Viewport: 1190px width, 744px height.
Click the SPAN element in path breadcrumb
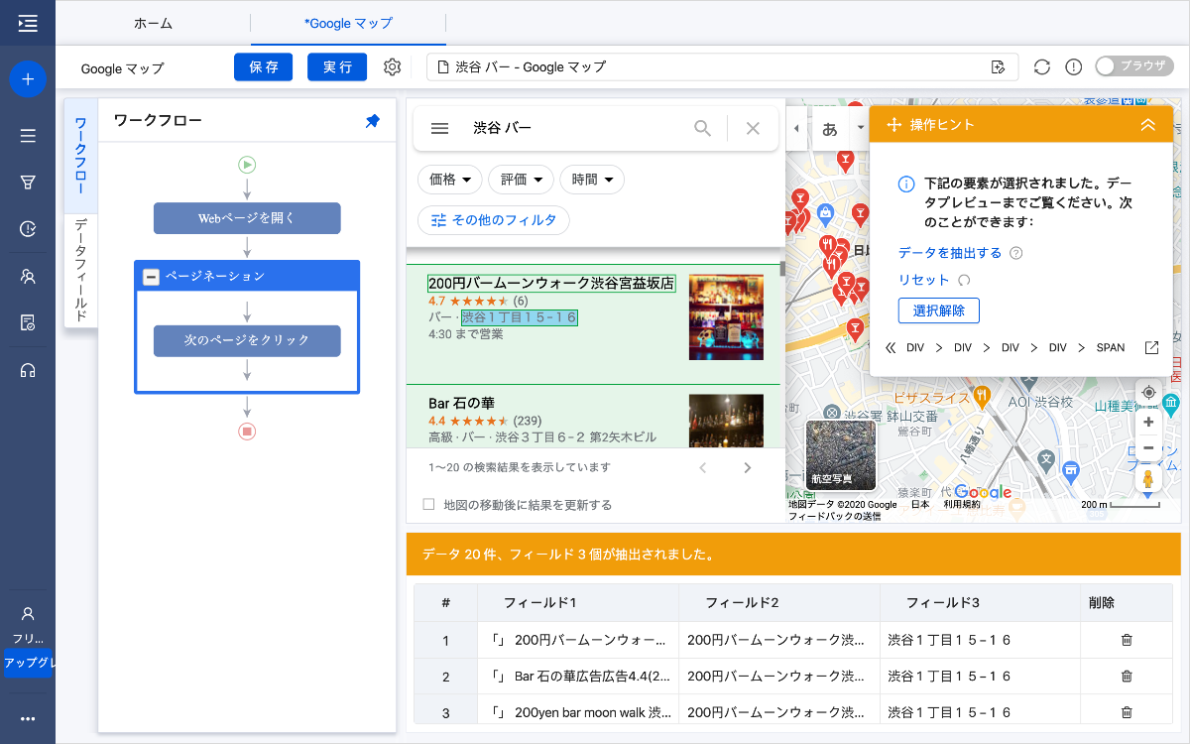[1111, 348]
